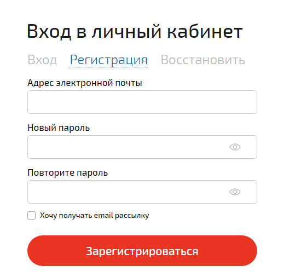Switch to the Вход tab
The image size is (284, 277).
[x=42, y=60]
